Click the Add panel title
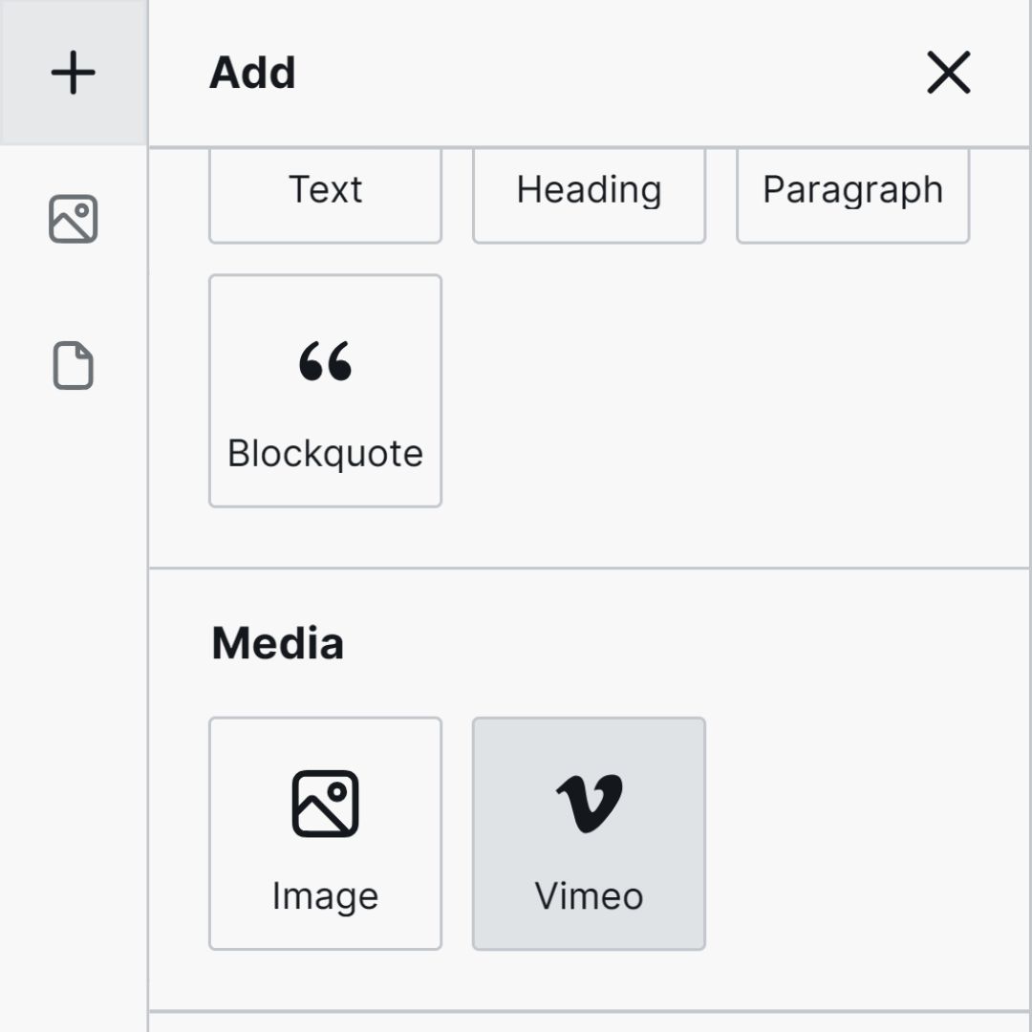The height and width of the screenshot is (1032, 1032). 252,73
